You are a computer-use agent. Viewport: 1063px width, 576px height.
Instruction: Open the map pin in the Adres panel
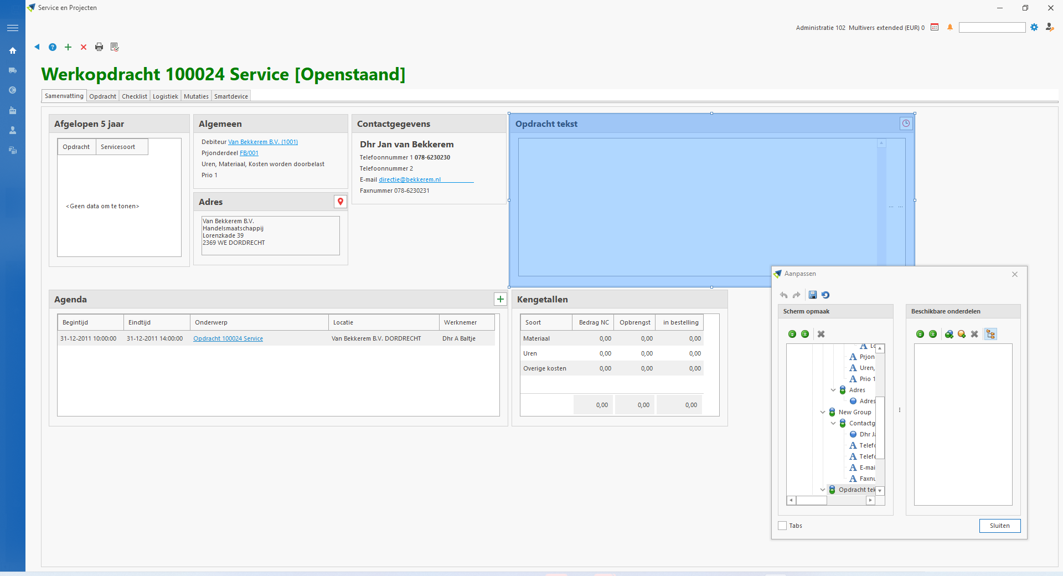pyautogui.click(x=340, y=202)
